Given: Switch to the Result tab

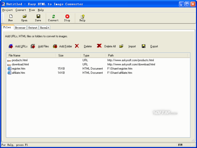Looking at the screenshot, I should pyautogui.click(x=45, y=28).
